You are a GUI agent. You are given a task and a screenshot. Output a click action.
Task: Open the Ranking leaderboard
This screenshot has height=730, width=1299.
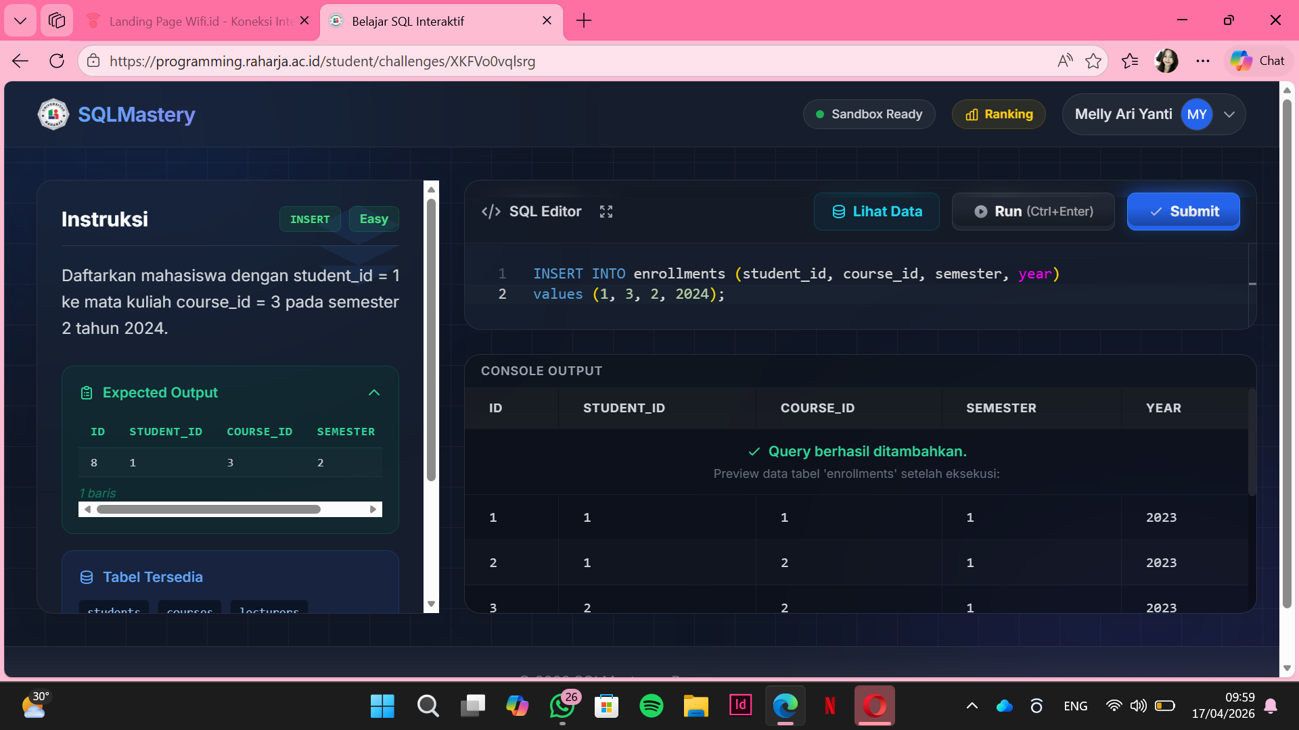pos(999,114)
